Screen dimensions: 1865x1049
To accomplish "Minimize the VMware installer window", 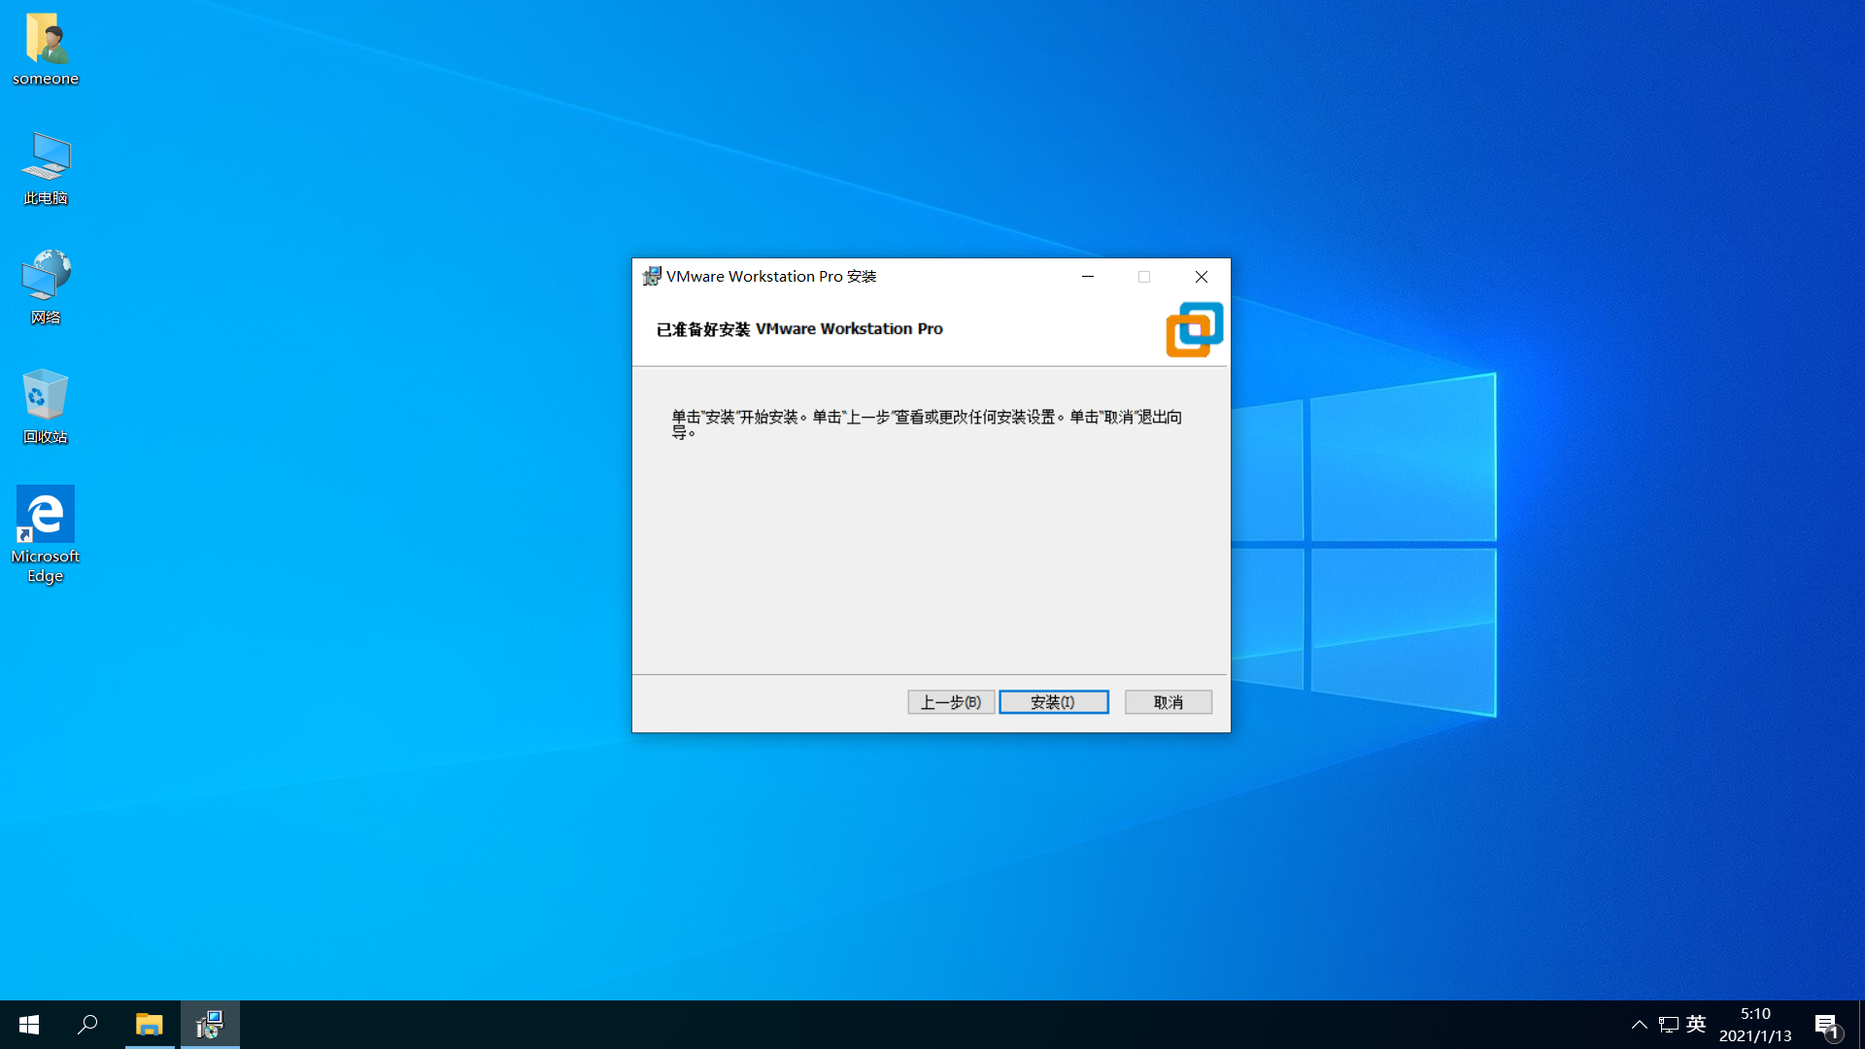I will point(1088,277).
